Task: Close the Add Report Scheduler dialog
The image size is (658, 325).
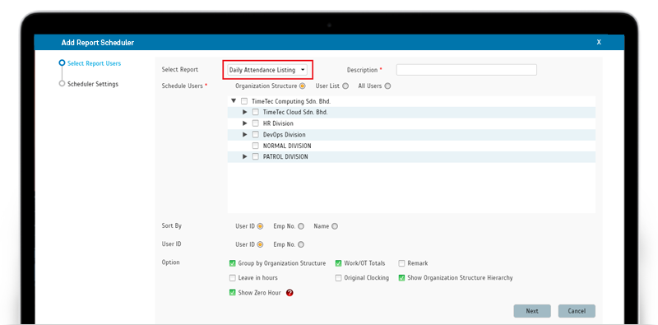Action: [599, 42]
